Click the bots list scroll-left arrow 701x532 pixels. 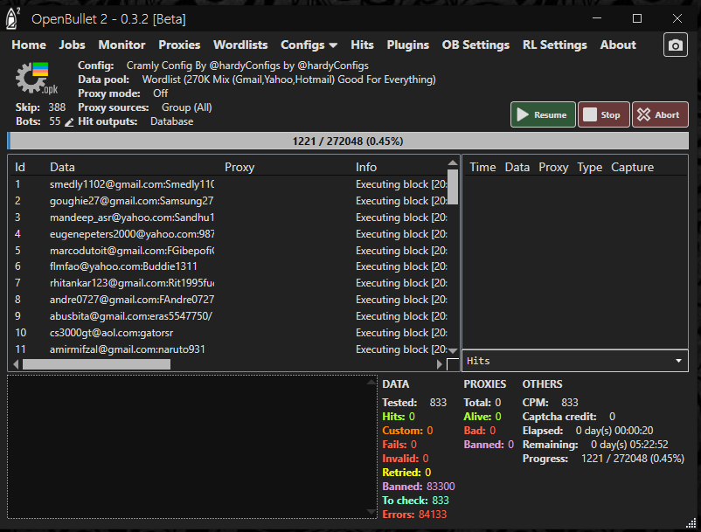pyautogui.click(x=16, y=364)
